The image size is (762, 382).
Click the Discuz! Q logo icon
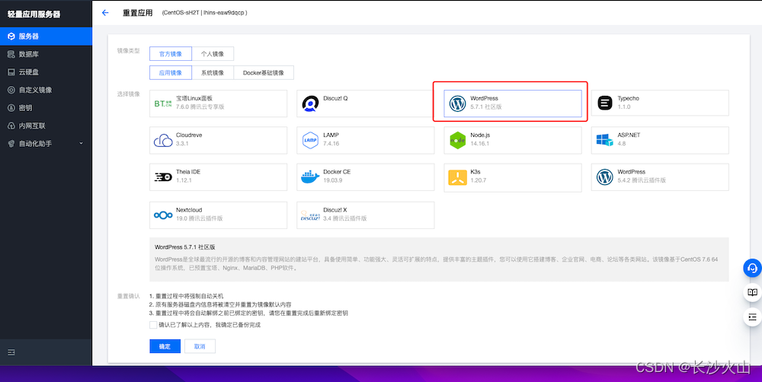(x=310, y=103)
